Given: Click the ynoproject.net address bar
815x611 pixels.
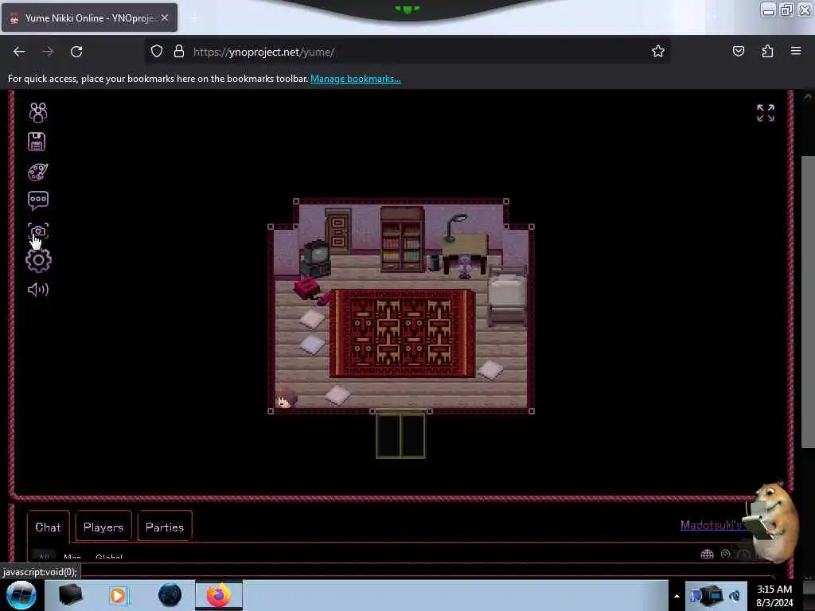Looking at the screenshot, I should tap(407, 52).
